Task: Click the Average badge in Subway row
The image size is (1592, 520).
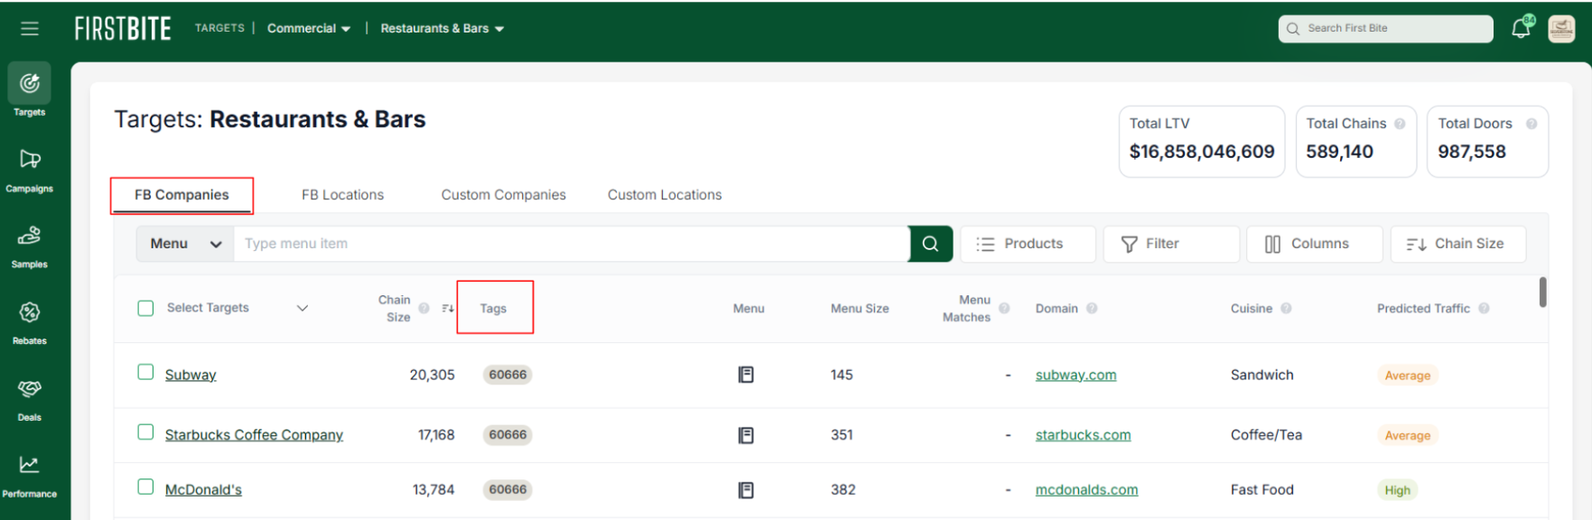Action: point(1408,376)
